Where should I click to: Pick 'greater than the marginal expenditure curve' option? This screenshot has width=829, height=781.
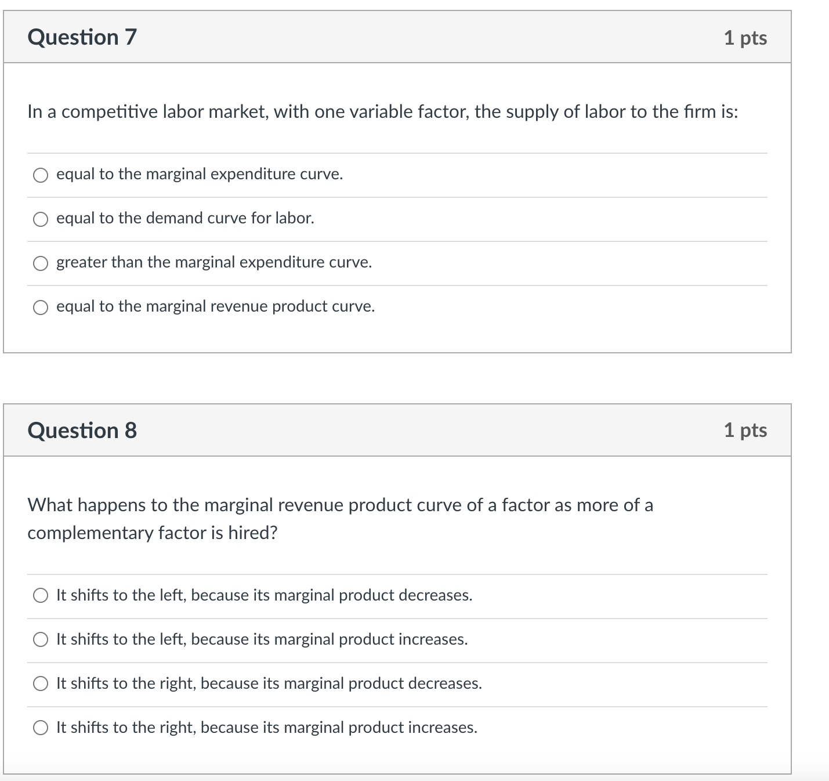41,263
